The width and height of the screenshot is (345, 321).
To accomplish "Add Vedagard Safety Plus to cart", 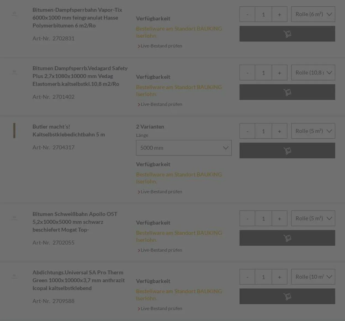I will point(287,92).
